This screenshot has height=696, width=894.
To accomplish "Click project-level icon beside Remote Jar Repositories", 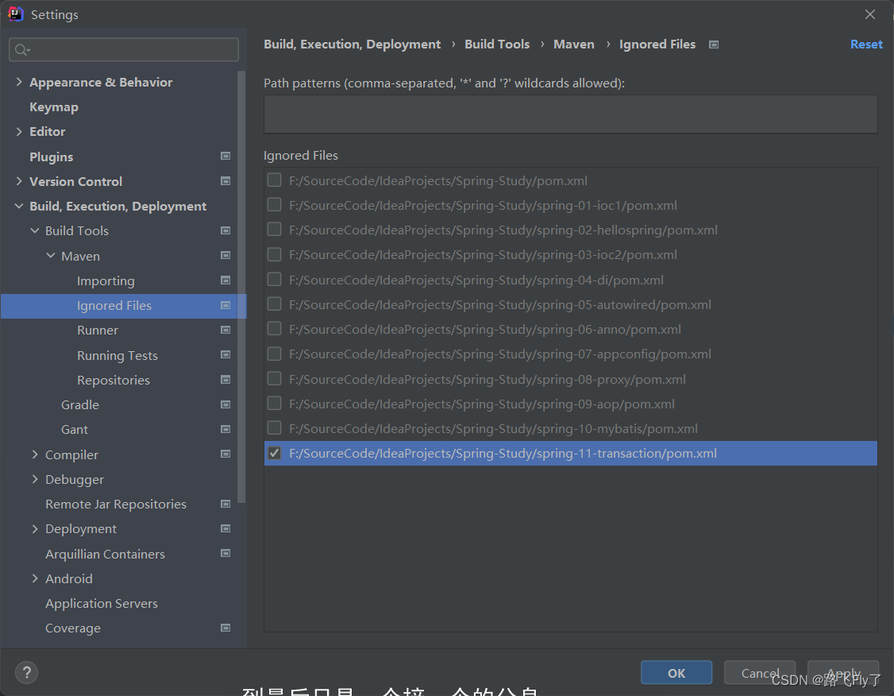I will click(x=225, y=504).
